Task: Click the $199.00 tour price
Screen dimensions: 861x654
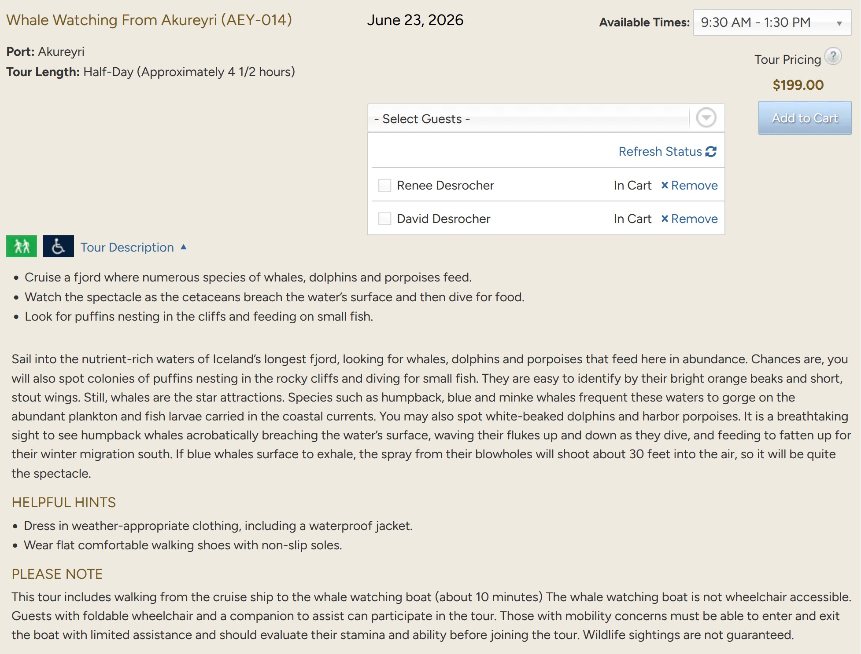Action: click(798, 85)
